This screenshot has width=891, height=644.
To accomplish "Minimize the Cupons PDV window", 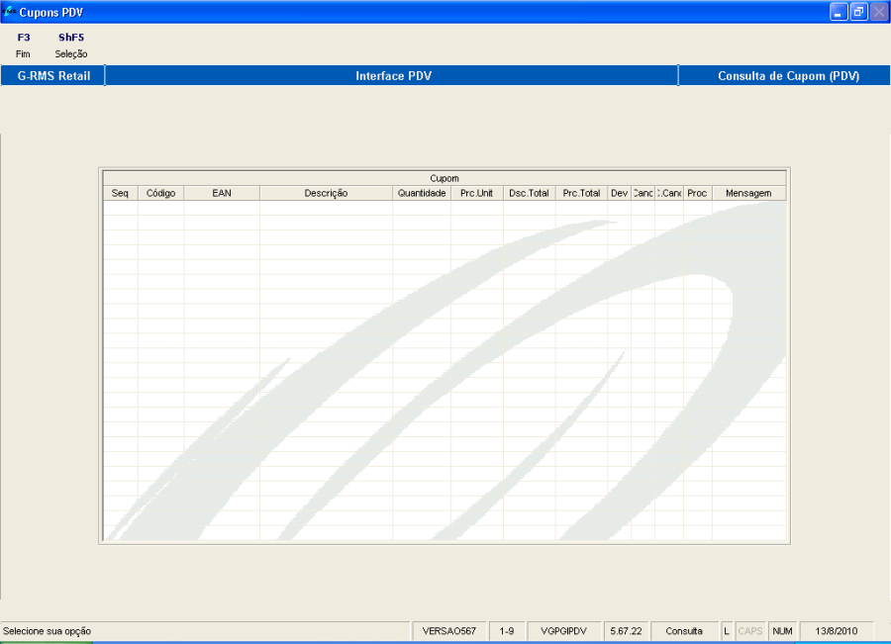I will pyautogui.click(x=839, y=12).
